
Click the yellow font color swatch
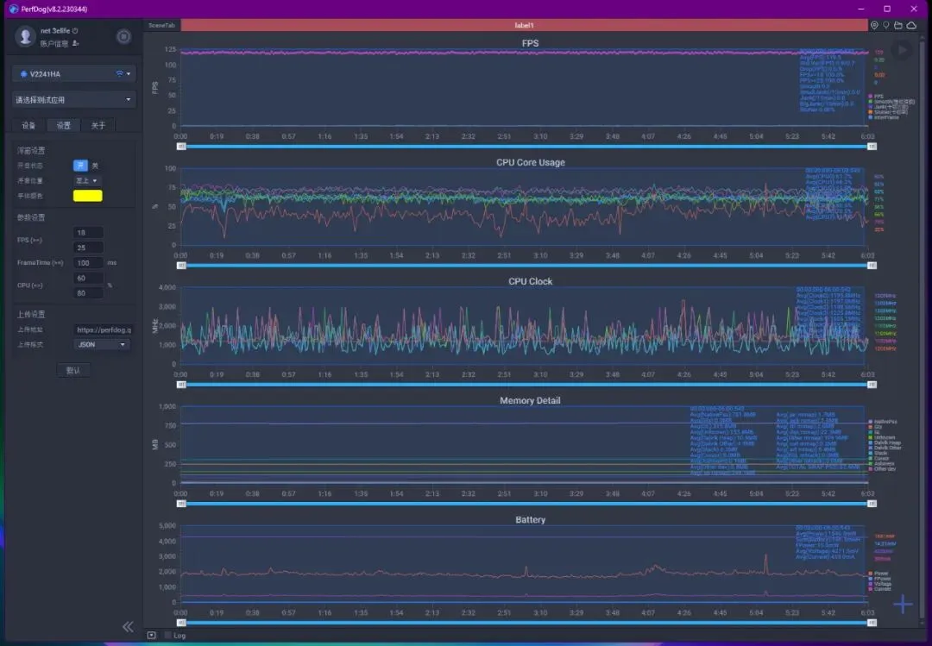point(87,196)
